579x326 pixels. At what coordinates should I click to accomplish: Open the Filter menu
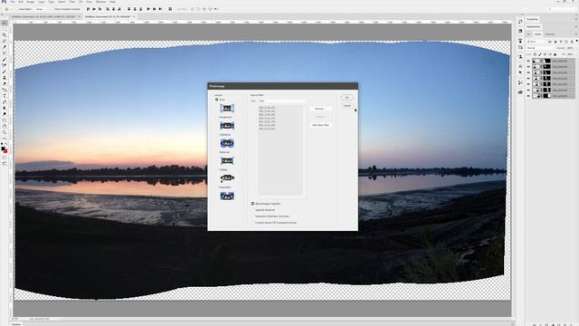(x=71, y=2)
